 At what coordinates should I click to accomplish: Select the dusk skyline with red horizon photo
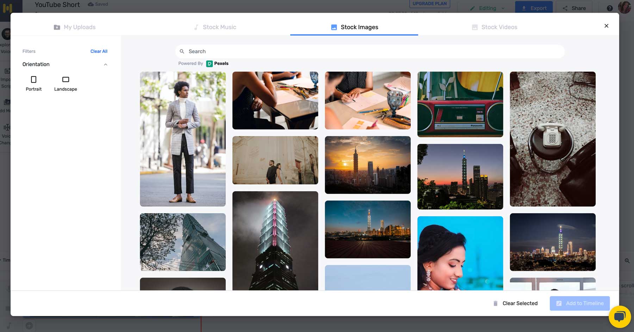click(460, 176)
